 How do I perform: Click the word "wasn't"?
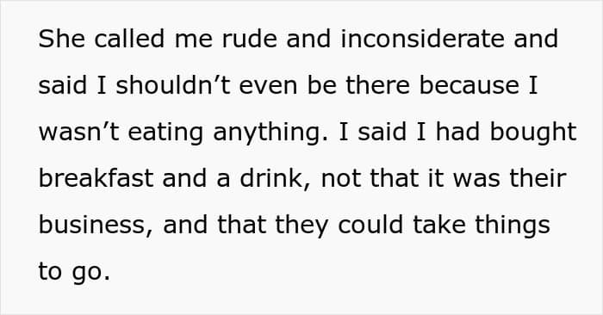coord(79,133)
